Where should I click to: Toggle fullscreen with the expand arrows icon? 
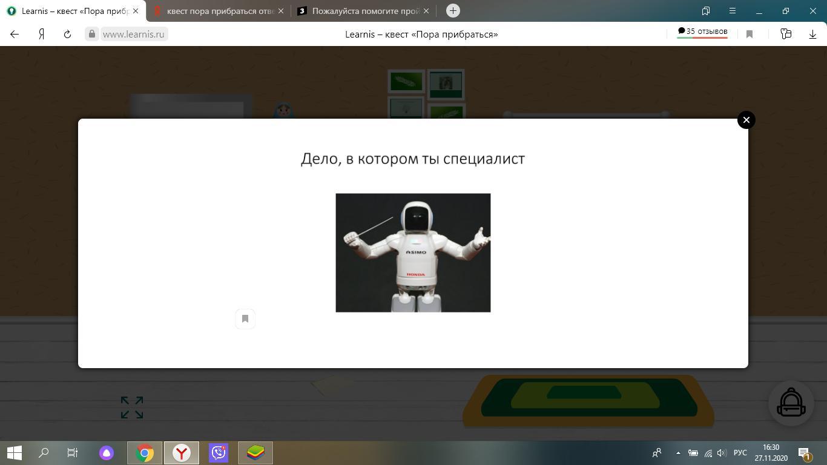pos(132,407)
